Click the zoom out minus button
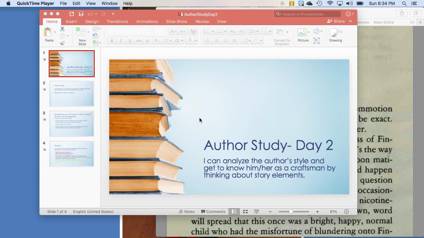This screenshot has height=238, width=424. (x=270, y=212)
